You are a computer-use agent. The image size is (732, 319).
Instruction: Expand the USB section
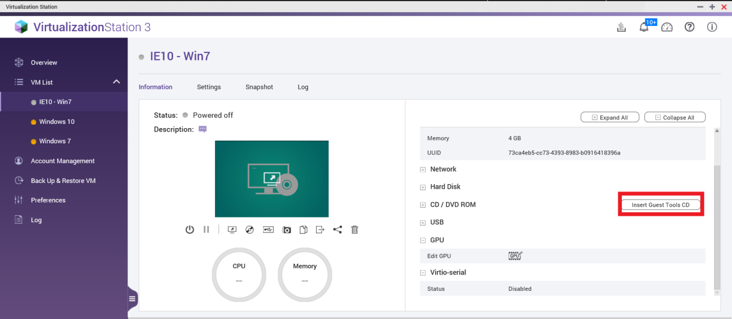point(423,223)
